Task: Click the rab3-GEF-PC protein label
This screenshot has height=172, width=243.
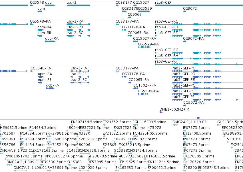Action: coord(184,68)
